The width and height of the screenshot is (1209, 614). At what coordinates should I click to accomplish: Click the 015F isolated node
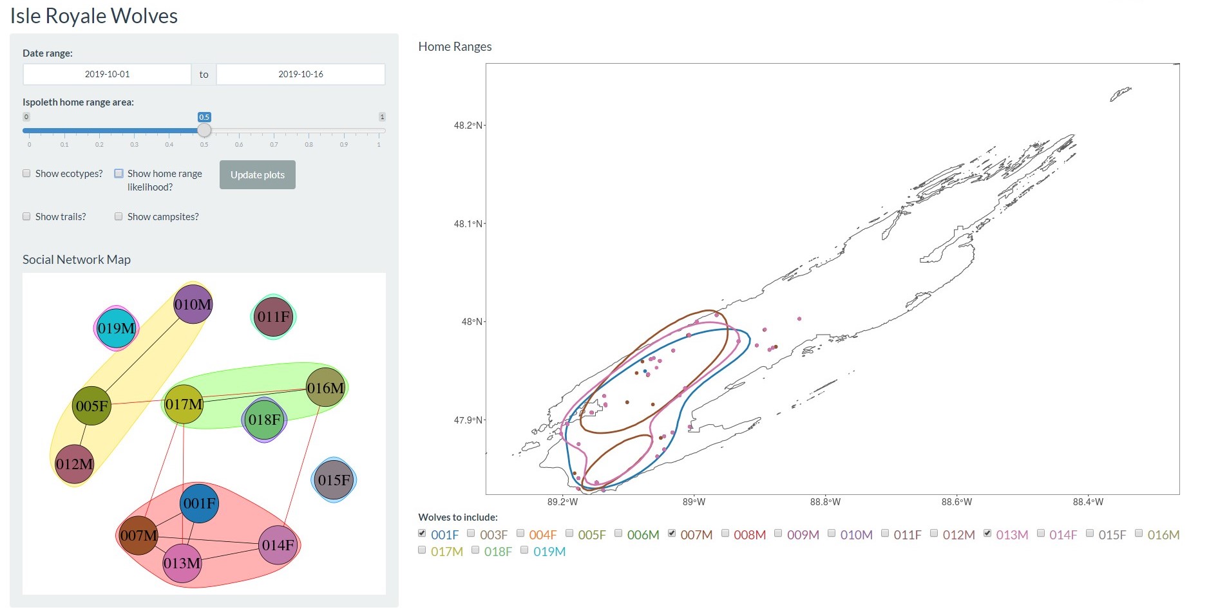pos(334,480)
